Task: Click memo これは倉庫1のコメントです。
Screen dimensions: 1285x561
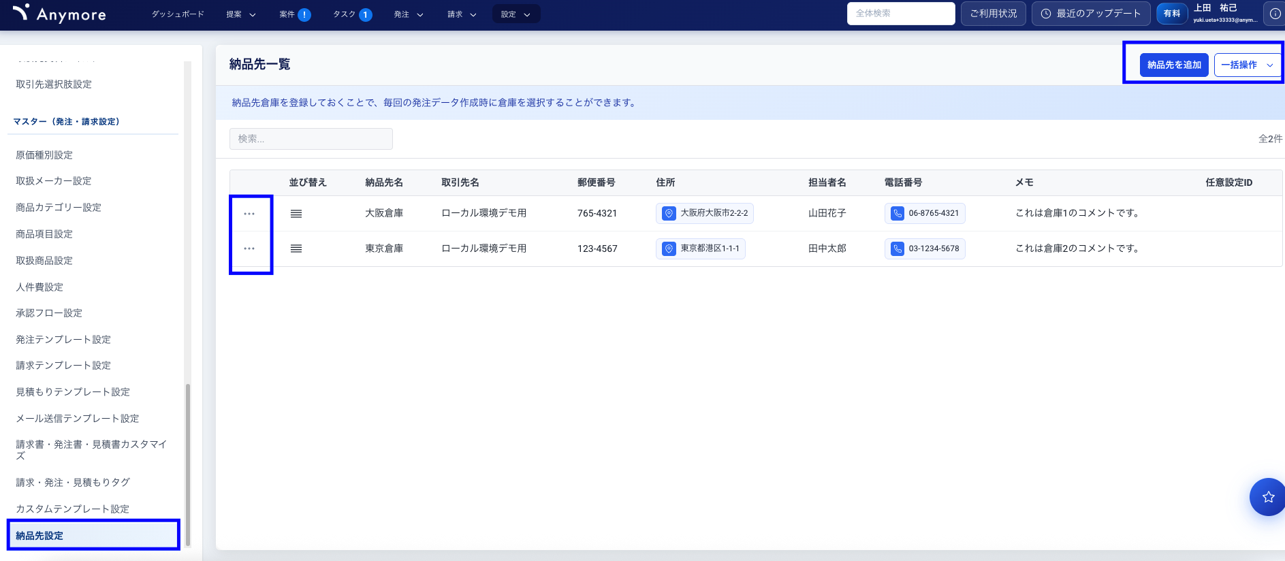Action: [1079, 213]
